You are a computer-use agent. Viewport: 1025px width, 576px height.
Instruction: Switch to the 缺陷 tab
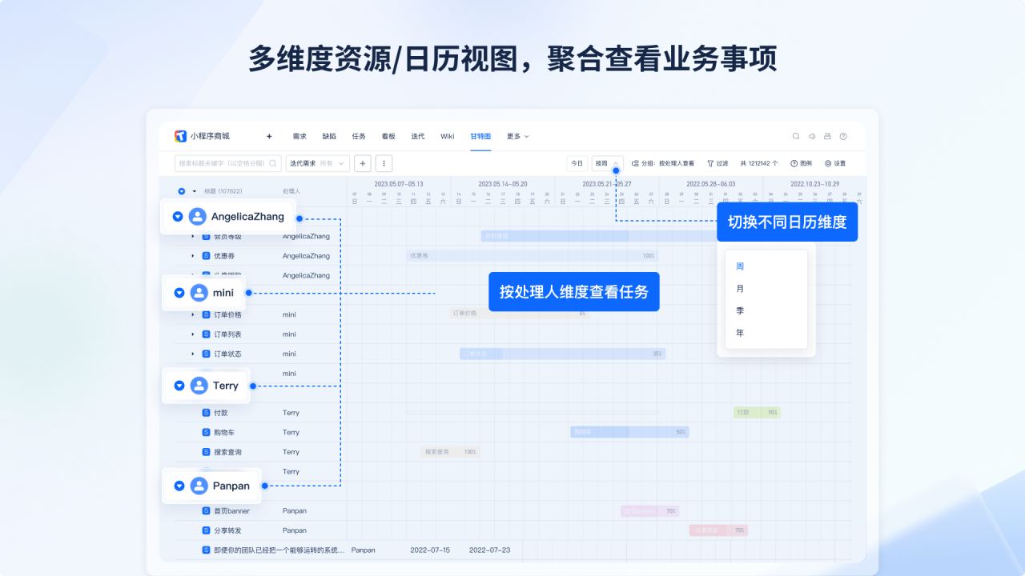[x=329, y=136]
